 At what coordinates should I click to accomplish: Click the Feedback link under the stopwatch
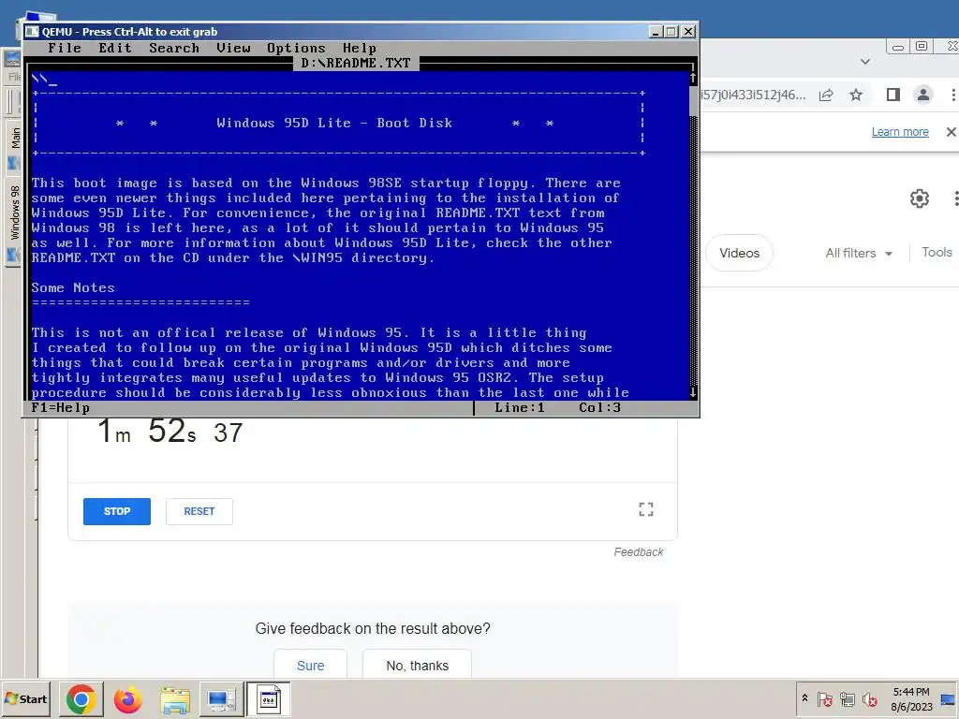point(639,552)
